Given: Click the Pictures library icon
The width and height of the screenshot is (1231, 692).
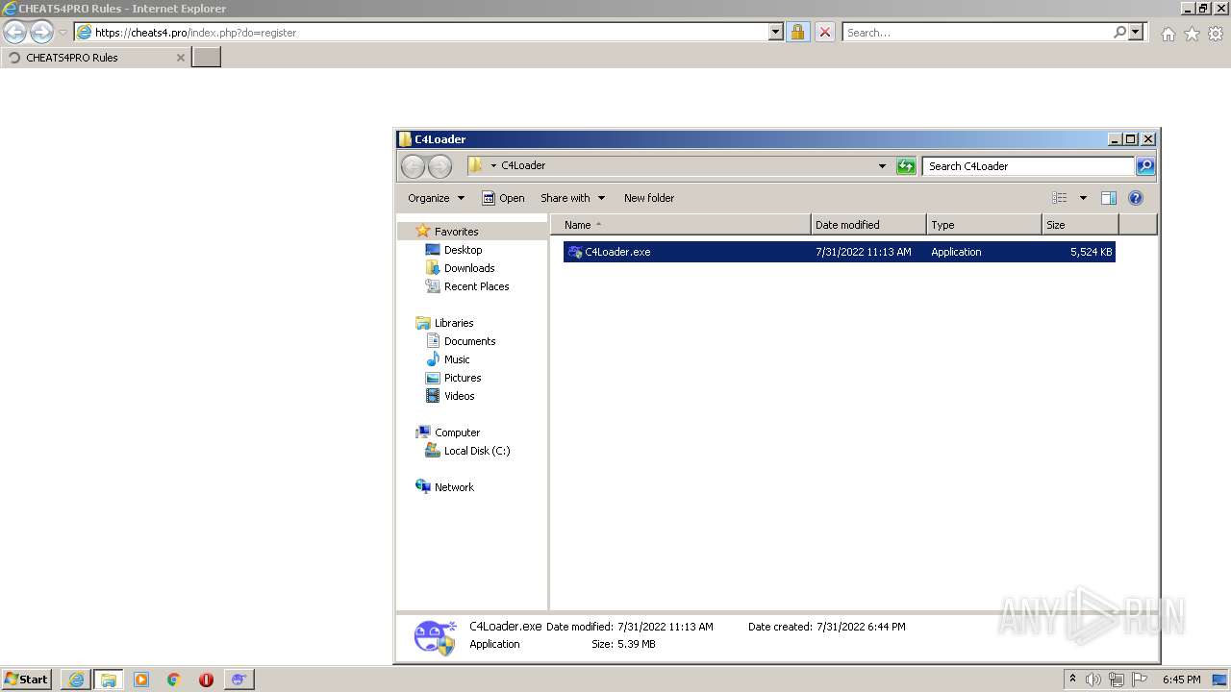Looking at the screenshot, I should [433, 378].
